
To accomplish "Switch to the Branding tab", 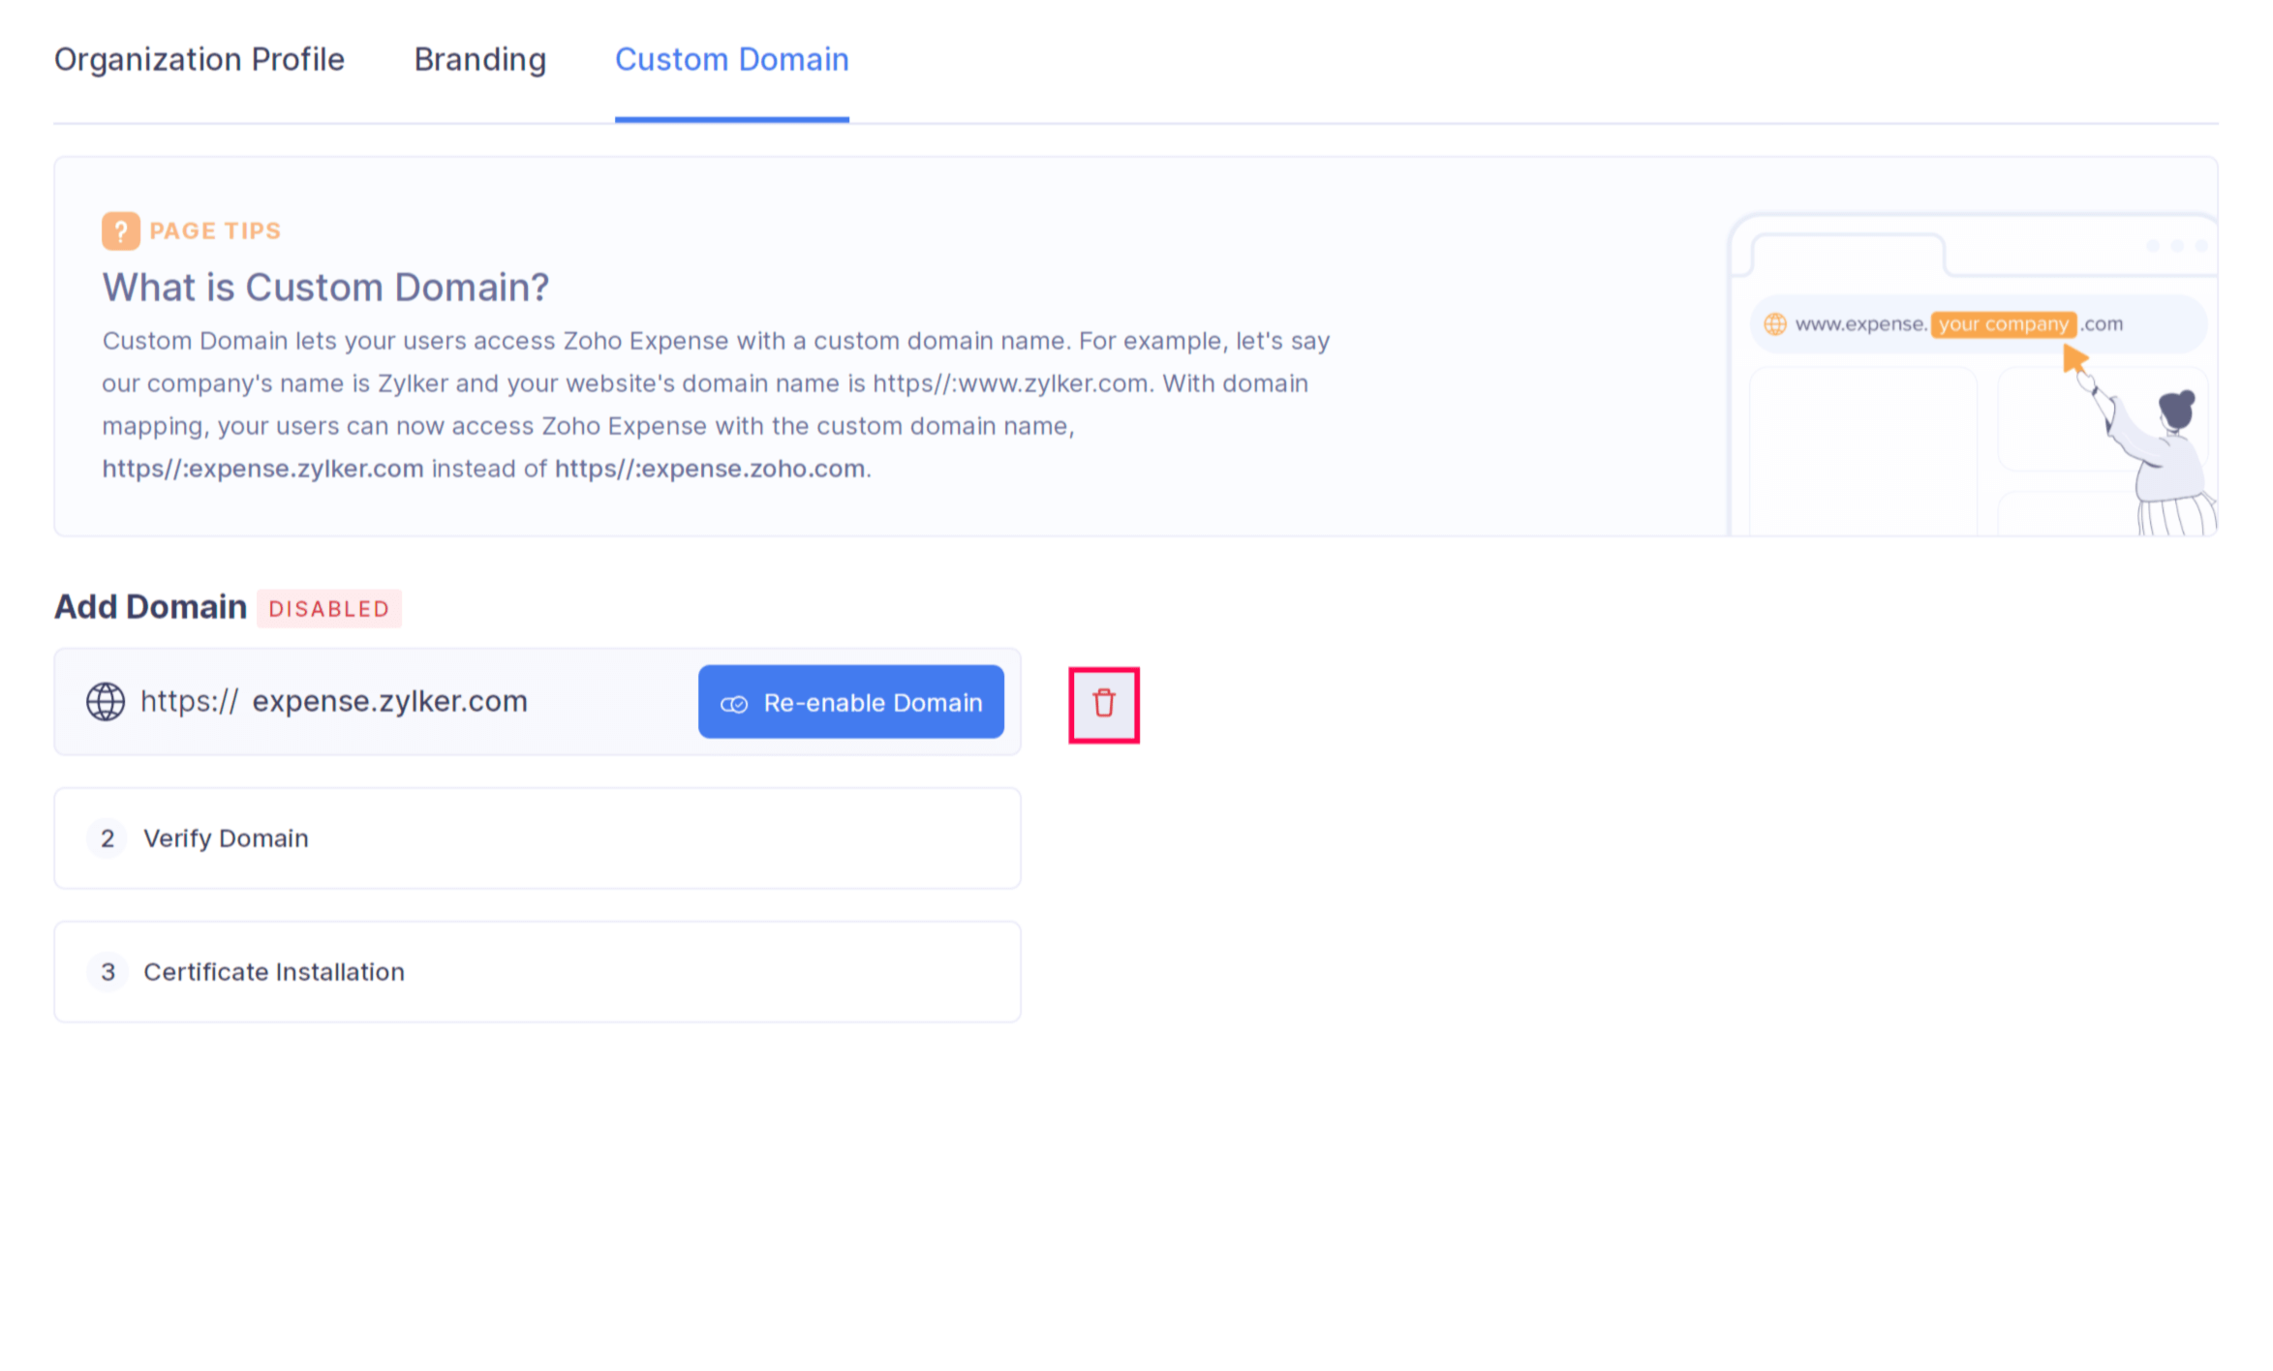I will pyautogui.click(x=479, y=60).
